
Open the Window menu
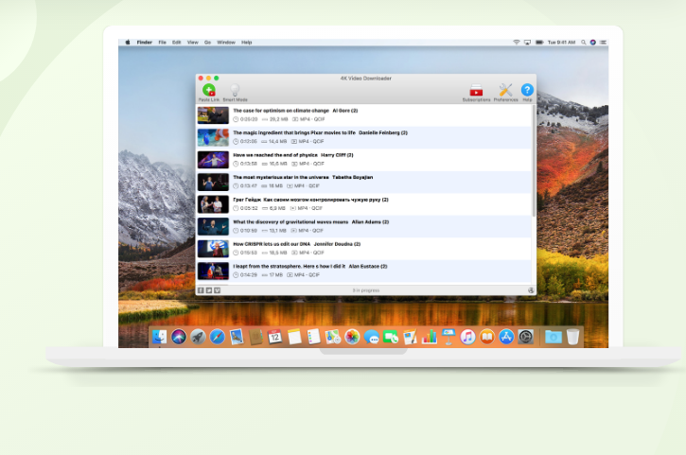coord(226,43)
